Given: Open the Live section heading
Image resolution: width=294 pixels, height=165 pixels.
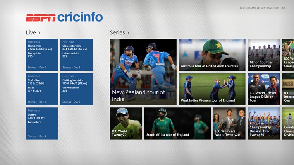Looking at the screenshot, I should [x=31, y=32].
